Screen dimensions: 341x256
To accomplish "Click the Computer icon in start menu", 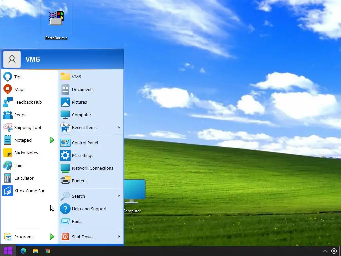I will [x=65, y=115].
